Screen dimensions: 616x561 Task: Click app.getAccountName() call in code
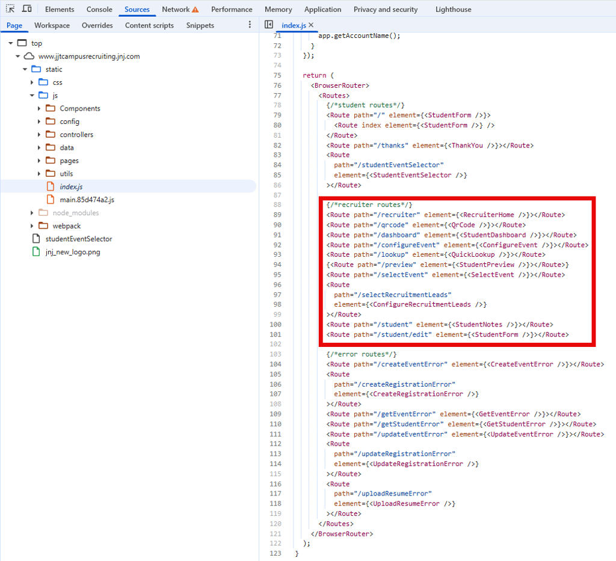(x=359, y=35)
